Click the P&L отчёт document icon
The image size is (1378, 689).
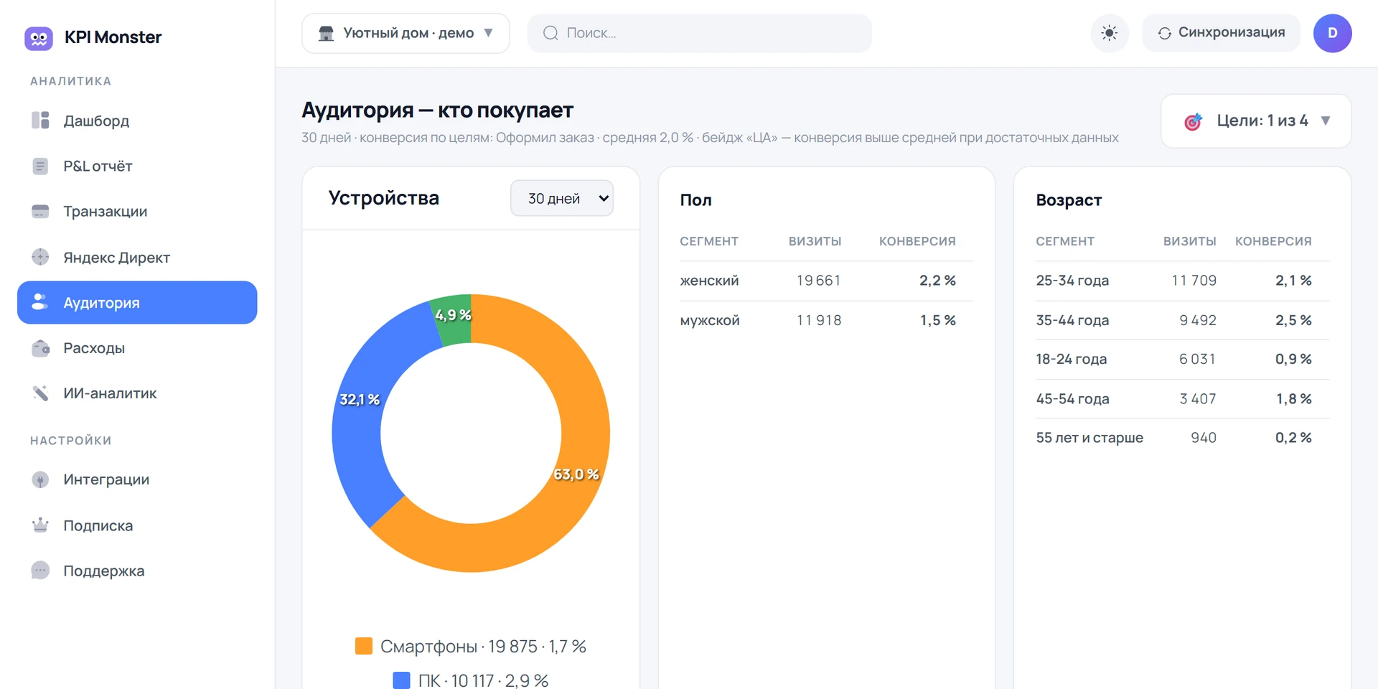click(x=40, y=167)
